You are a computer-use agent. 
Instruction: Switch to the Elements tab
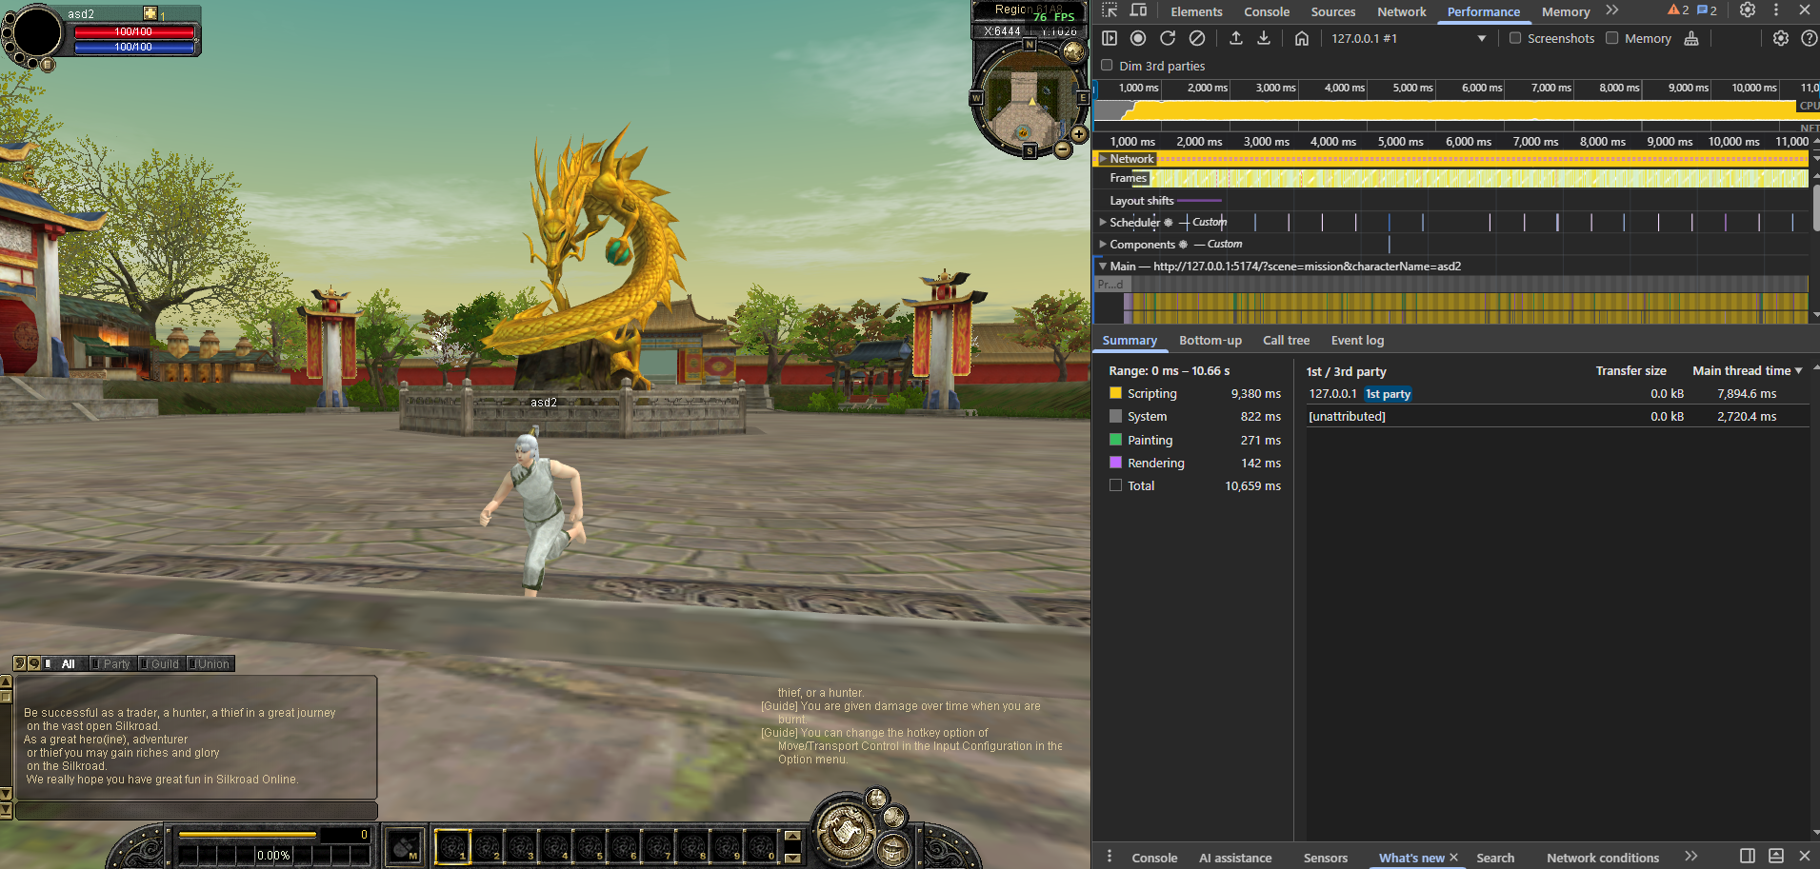pos(1196,11)
